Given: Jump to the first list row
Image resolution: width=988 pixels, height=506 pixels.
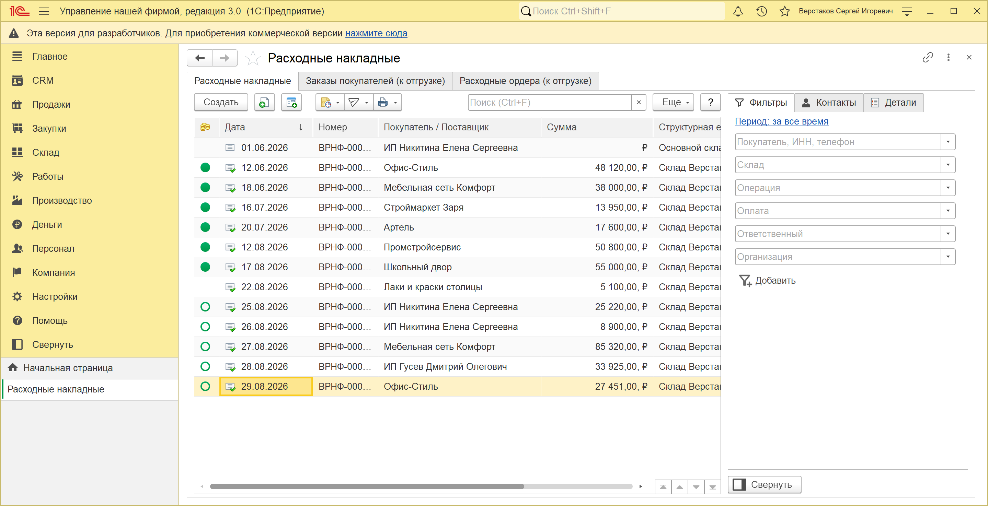Looking at the screenshot, I should [x=663, y=487].
